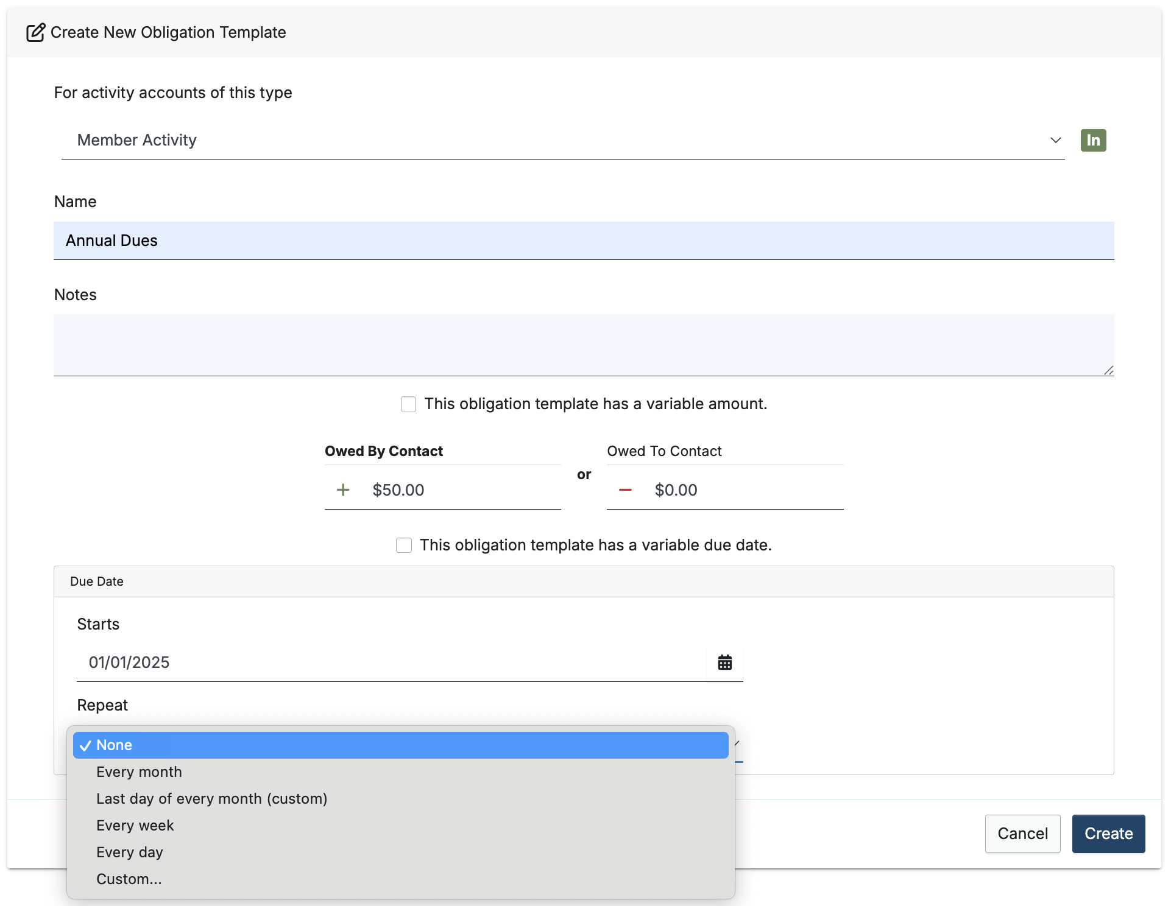Enable the variable amount checkbox
1171x906 pixels.
click(x=408, y=404)
